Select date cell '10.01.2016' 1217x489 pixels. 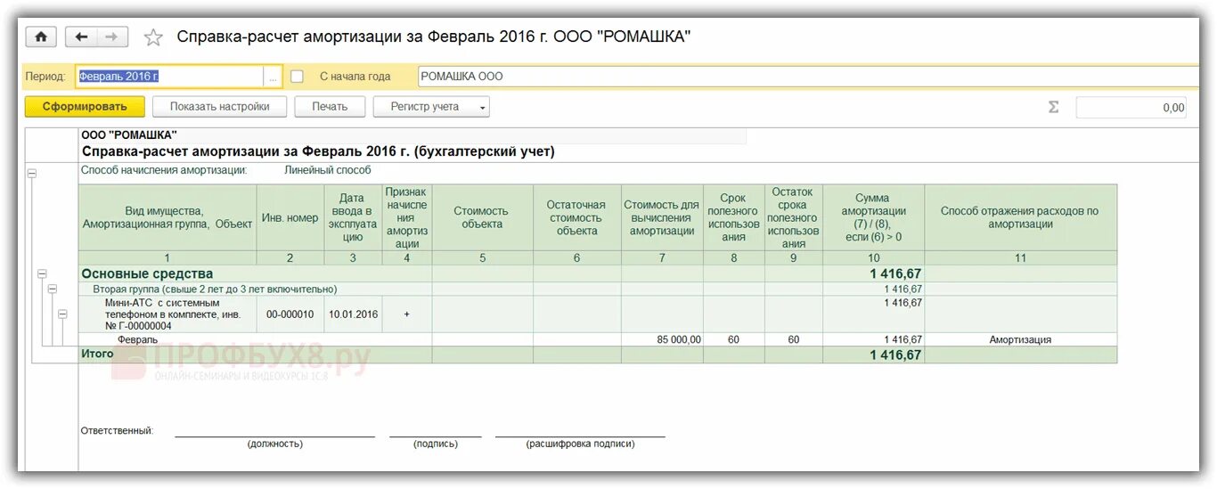(x=353, y=314)
